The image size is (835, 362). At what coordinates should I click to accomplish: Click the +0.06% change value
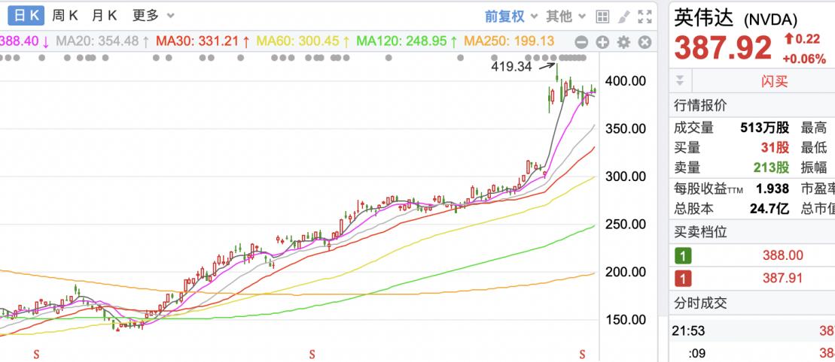click(x=804, y=59)
